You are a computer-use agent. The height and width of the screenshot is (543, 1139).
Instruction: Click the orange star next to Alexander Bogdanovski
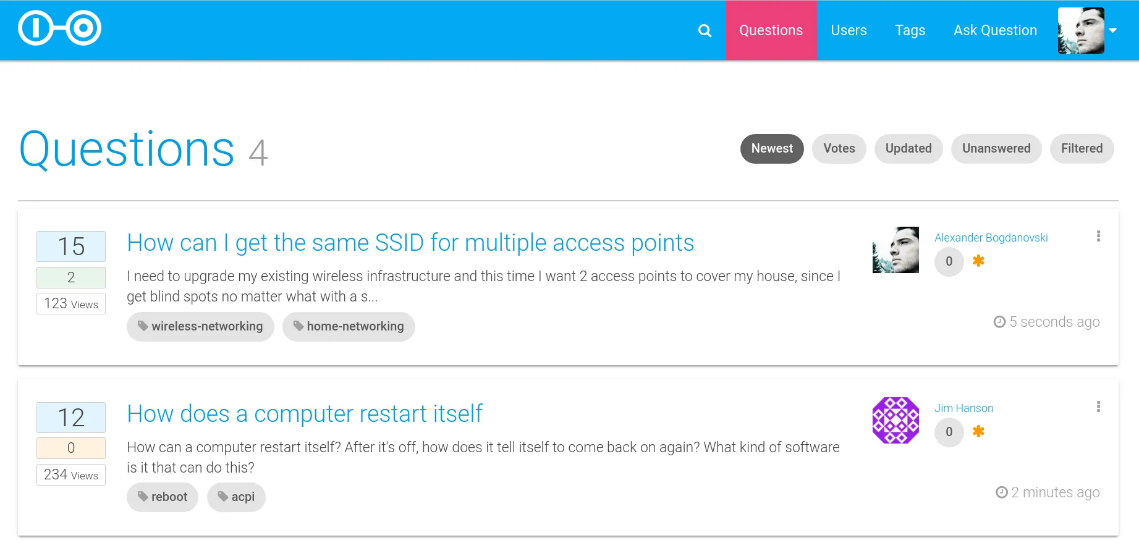point(978,261)
